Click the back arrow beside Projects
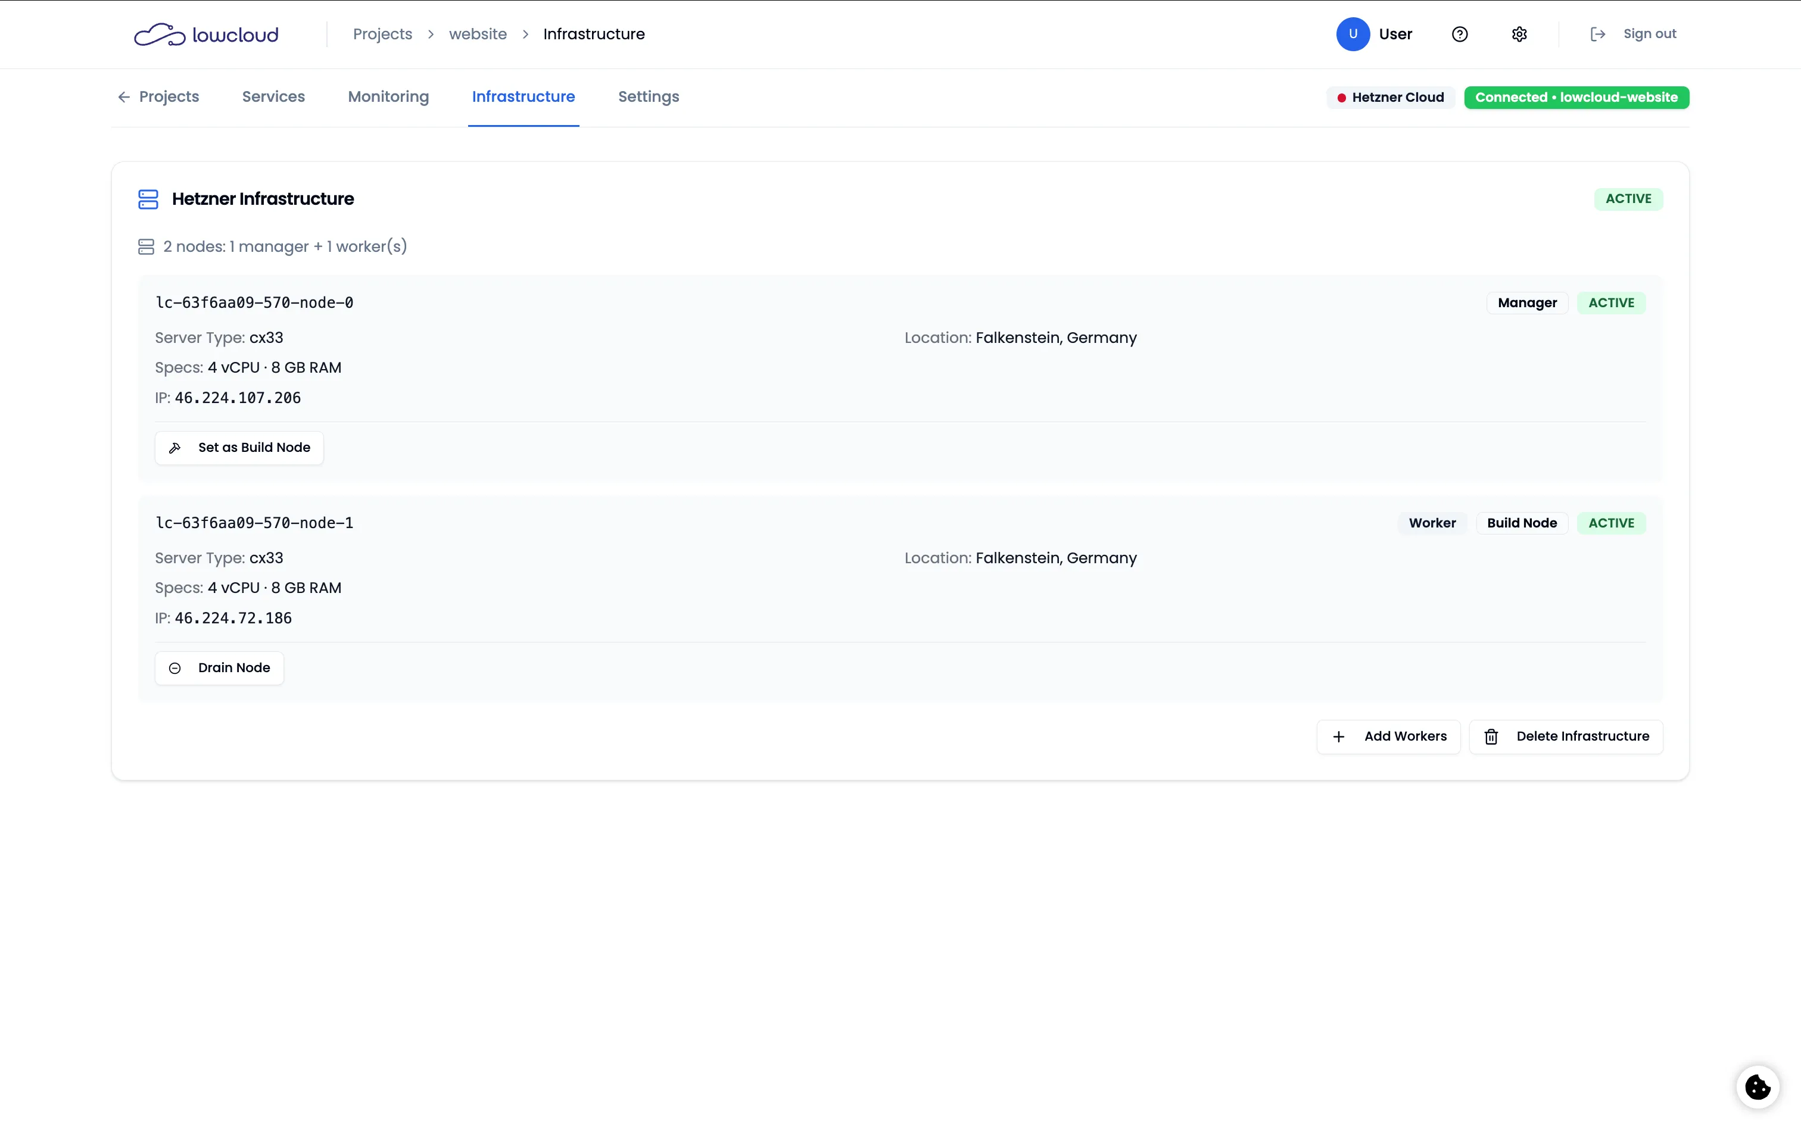The height and width of the screenshot is (1130, 1801). point(123,97)
